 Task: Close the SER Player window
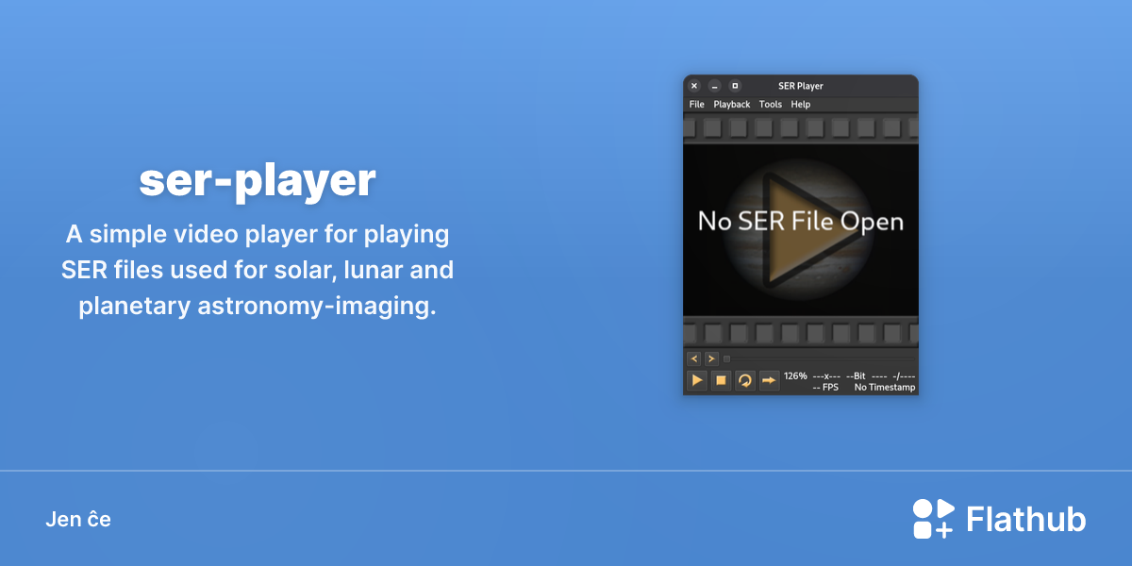click(694, 86)
